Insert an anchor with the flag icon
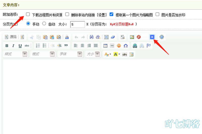 [x=148, y=46]
